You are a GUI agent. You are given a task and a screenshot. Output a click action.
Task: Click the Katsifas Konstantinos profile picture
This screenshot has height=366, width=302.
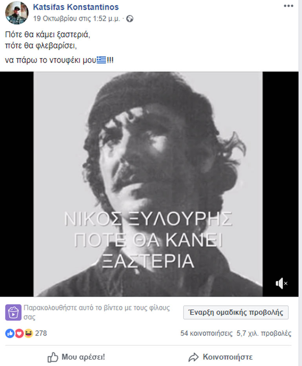point(16,13)
